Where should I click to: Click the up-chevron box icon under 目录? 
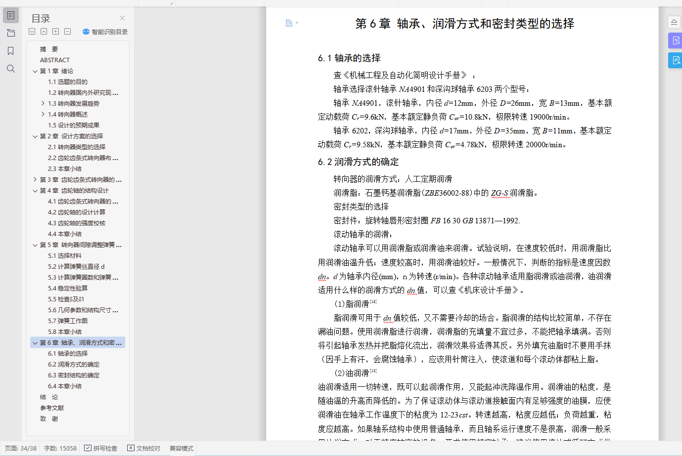(x=44, y=32)
